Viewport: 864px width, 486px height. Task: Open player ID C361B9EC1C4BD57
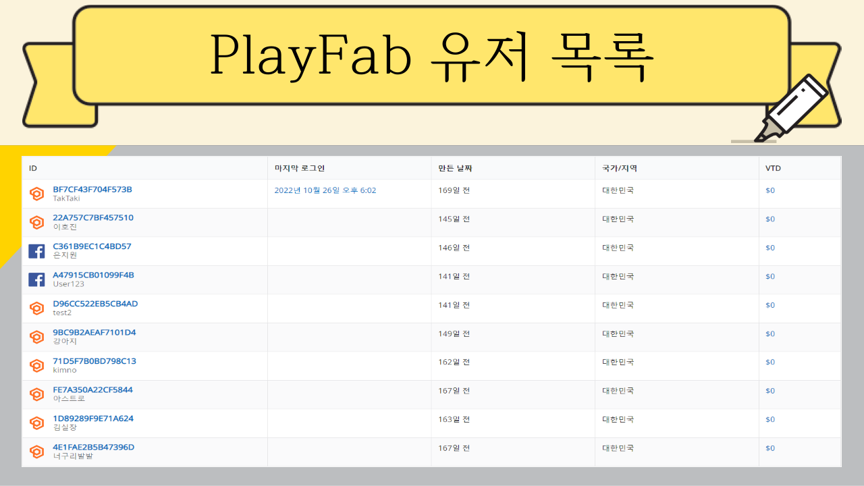[x=92, y=246]
